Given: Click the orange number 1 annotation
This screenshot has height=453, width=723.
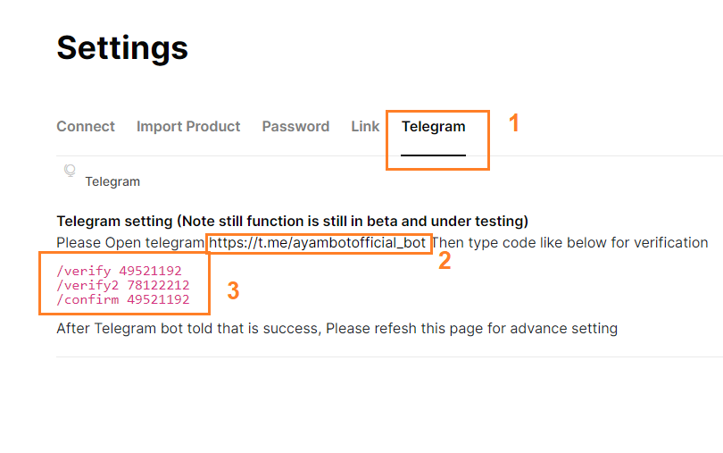Looking at the screenshot, I should coord(514,123).
